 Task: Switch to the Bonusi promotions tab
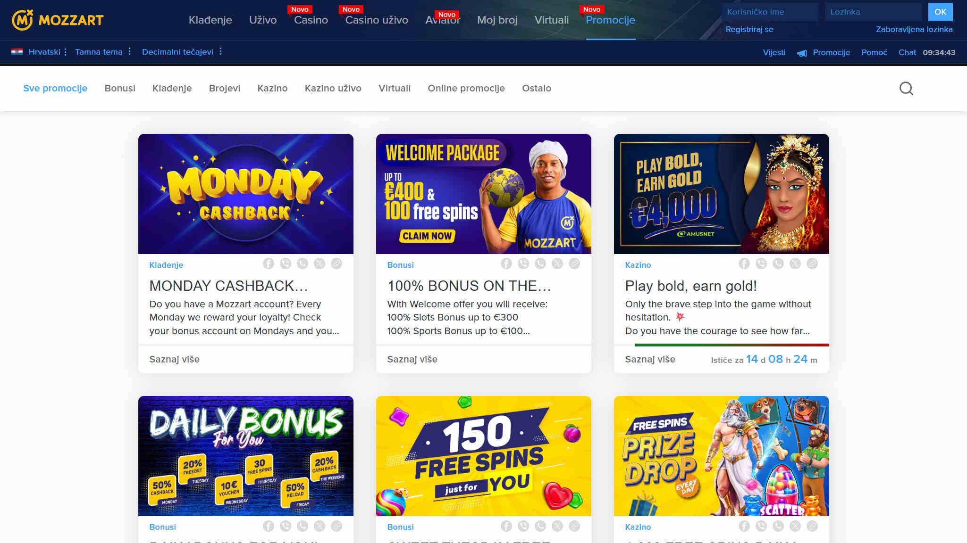[120, 88]
